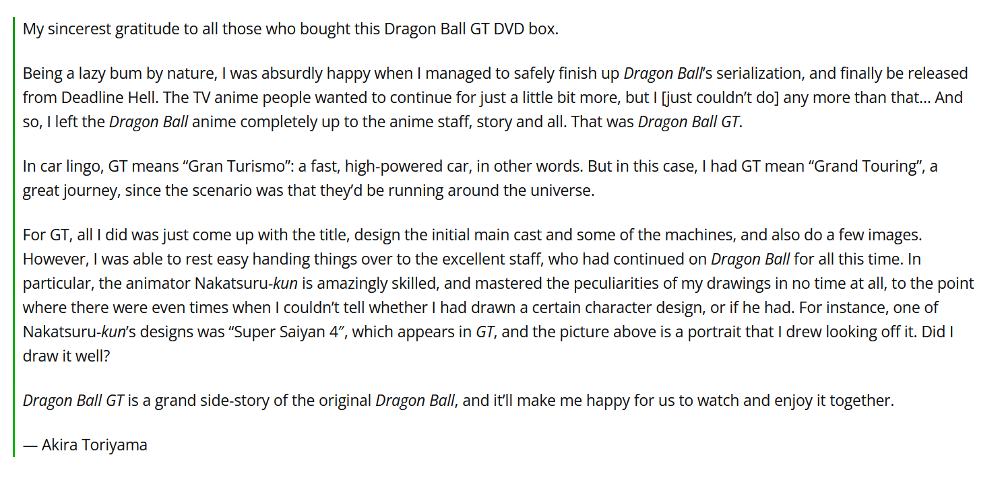Click the "— Akira Toriyama" signature line
Screen dimensions: 1004x480
click(85, 445)
